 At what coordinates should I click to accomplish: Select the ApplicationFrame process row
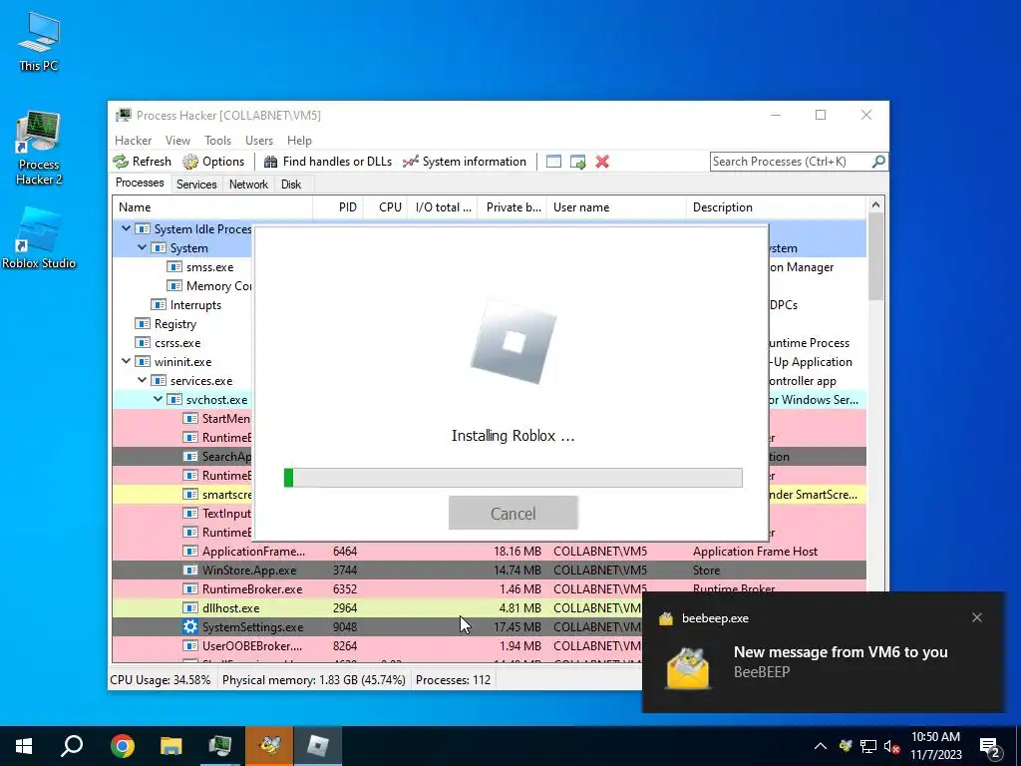pyautogui.click(x=489, y=551)
